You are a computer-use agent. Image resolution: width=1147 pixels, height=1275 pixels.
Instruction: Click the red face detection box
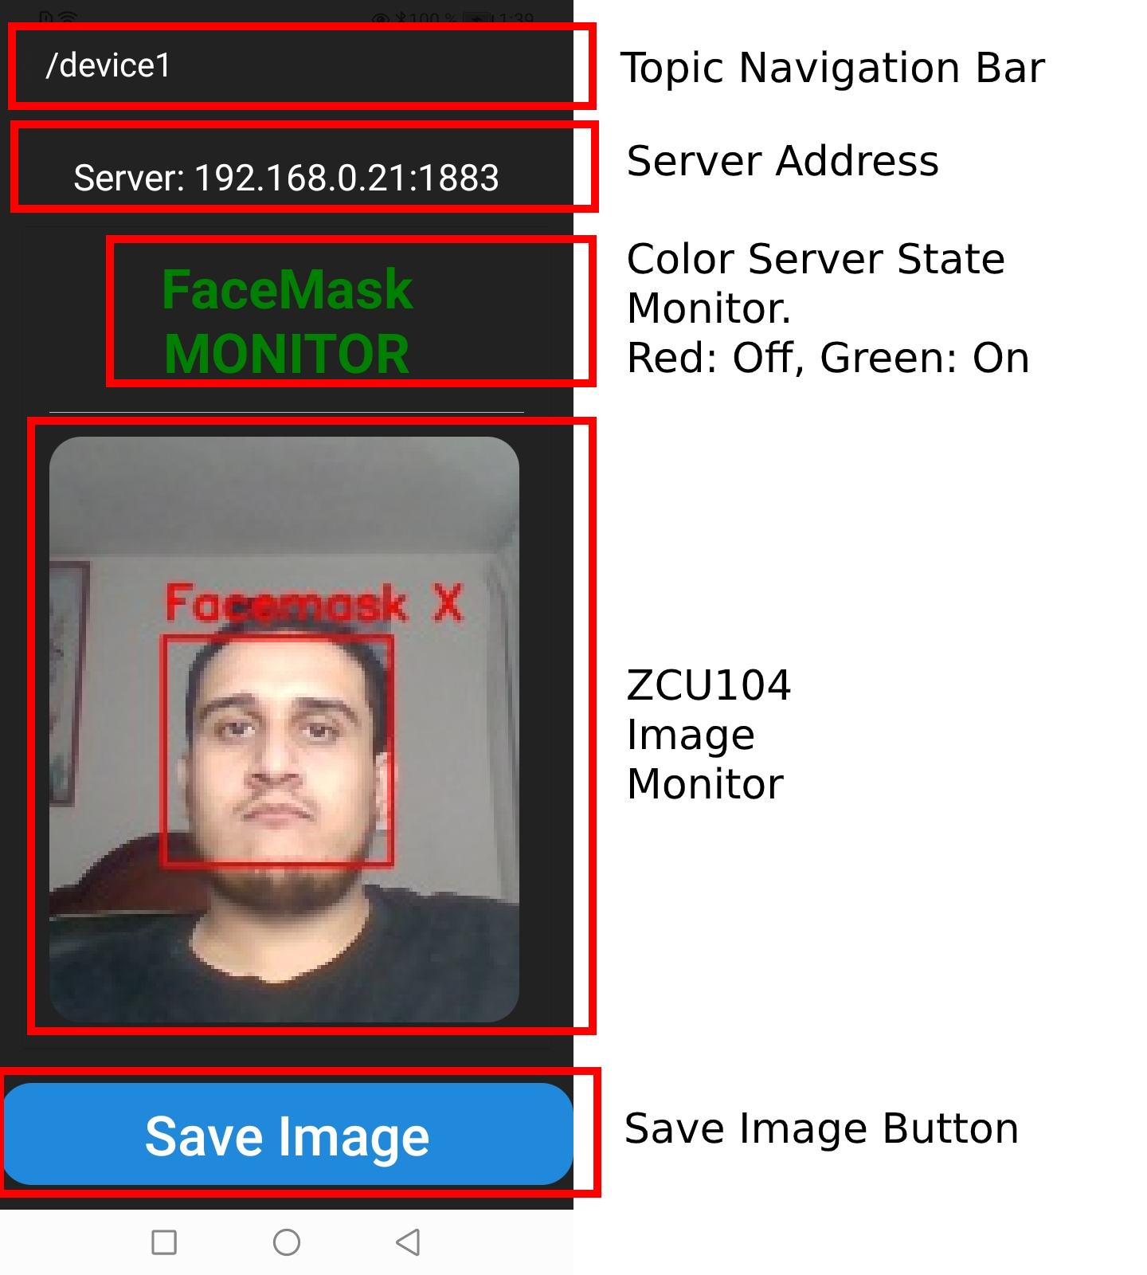point(277,750)
